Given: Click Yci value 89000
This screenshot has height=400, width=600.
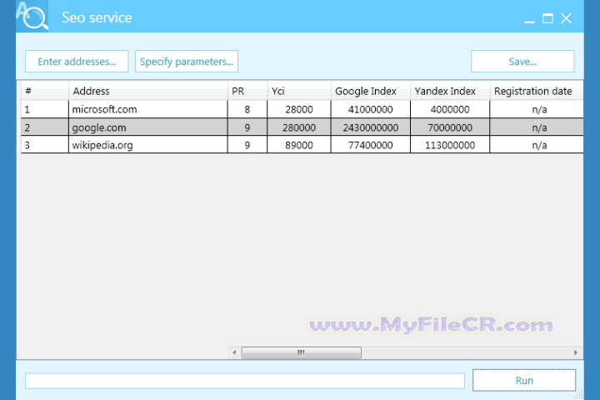Looking at the screenshot, I should point(299,145).
